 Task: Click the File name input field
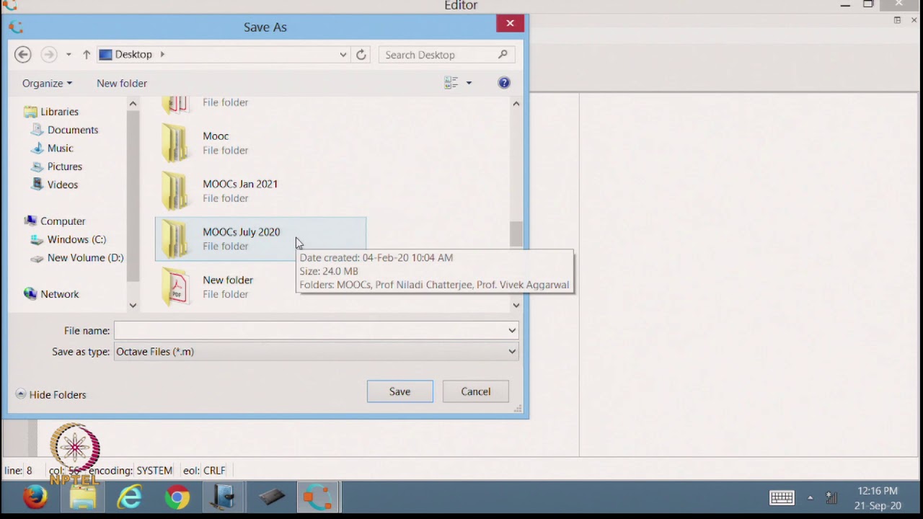[x=310, y=331]
